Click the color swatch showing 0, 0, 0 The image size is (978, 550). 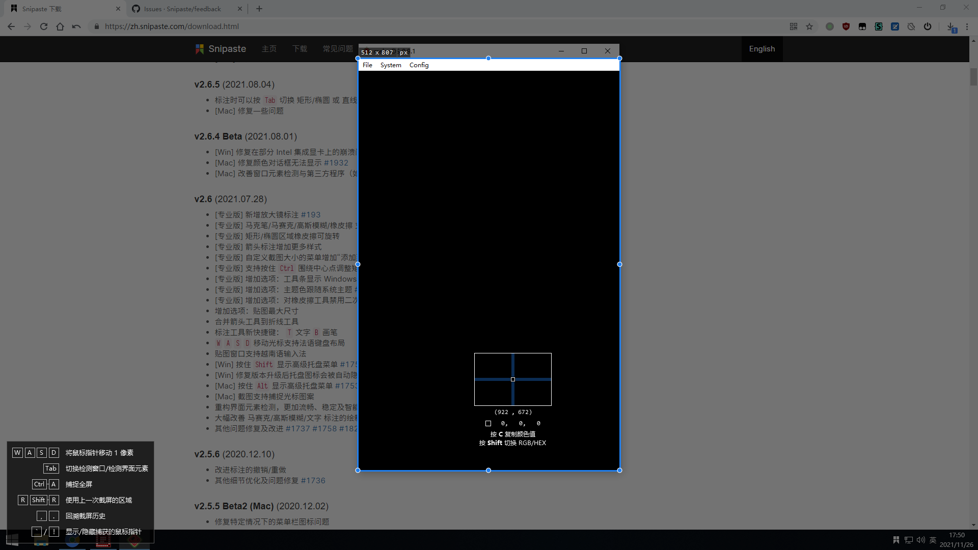coord(488,423)
